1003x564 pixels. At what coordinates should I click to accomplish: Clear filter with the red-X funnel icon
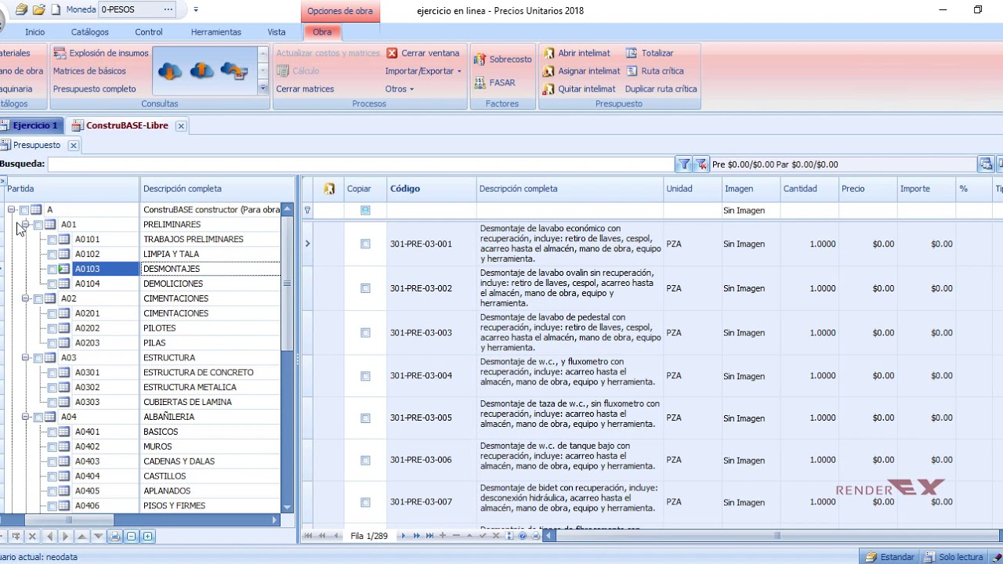point(701,164)
